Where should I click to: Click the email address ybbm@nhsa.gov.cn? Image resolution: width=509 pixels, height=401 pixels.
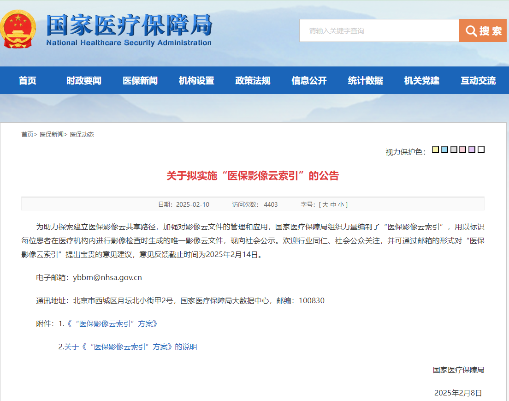point(107,277)
